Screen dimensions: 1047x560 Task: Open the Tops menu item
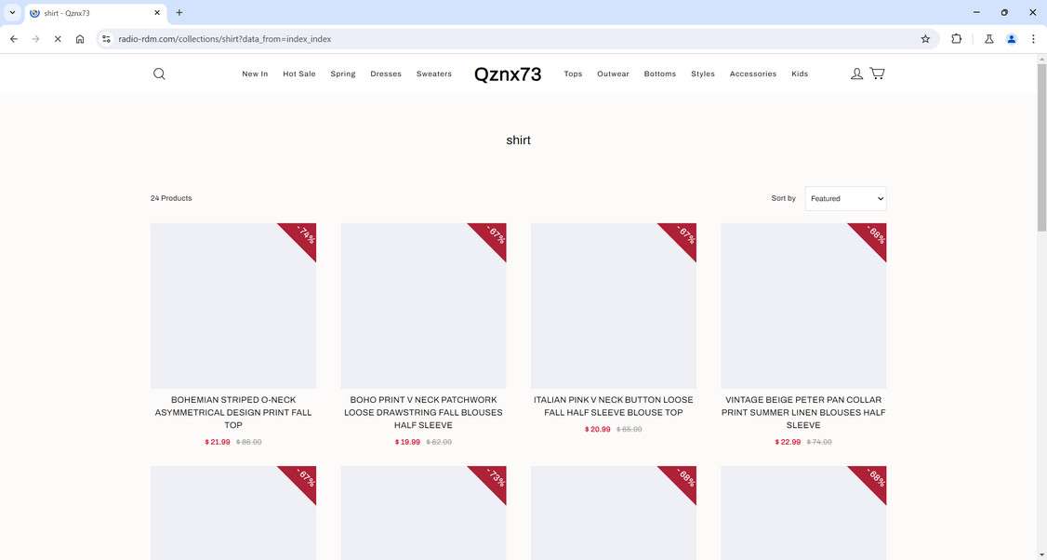click(573, 74)
